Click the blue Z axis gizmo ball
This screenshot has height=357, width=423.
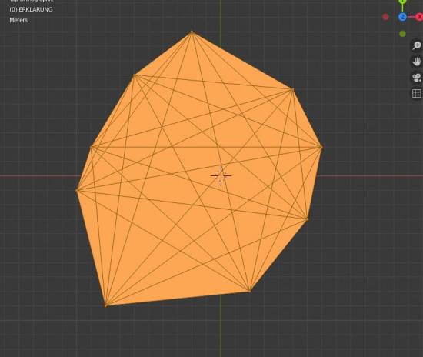[x=402, y=17]
